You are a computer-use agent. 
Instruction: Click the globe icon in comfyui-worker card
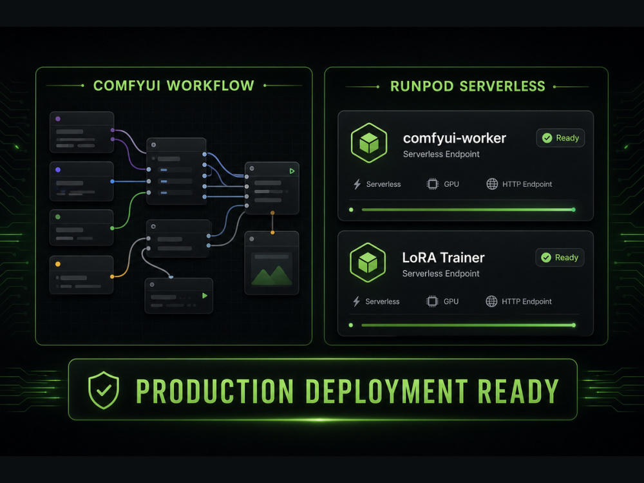[x=492, y=184]
